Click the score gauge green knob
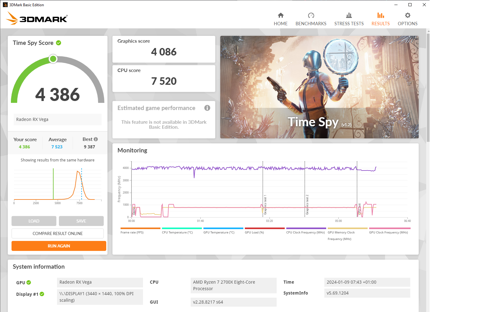The width and height of the screenshot is (481, 312). click(x=53, y=59)
